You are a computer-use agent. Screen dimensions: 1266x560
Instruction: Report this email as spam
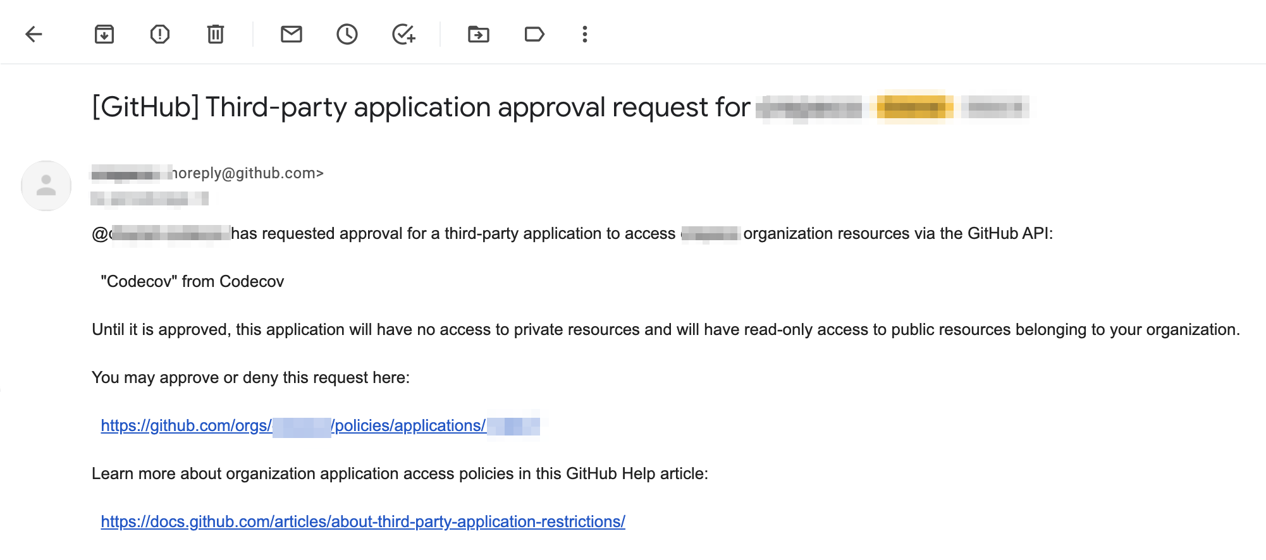(160, 34)
